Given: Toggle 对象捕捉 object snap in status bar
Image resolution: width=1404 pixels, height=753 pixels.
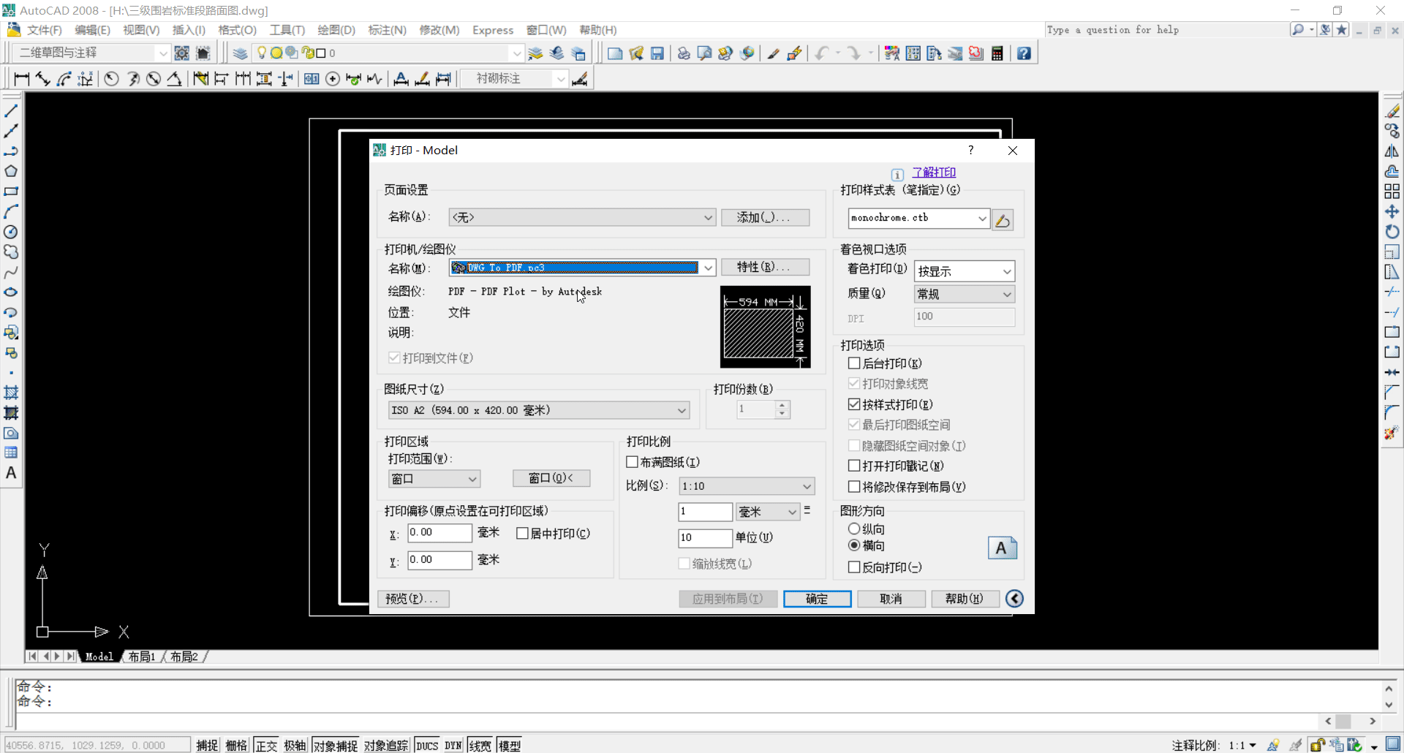Looking at the screenshot, I should pyautogui.click(x=336, y=745).
